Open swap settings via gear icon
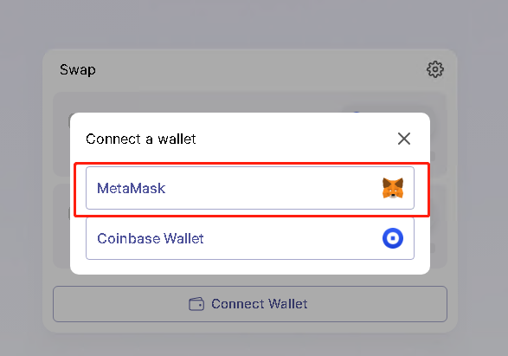Image resolution: width=508 pixels, height=356 pixels. [x=434, y=69]
